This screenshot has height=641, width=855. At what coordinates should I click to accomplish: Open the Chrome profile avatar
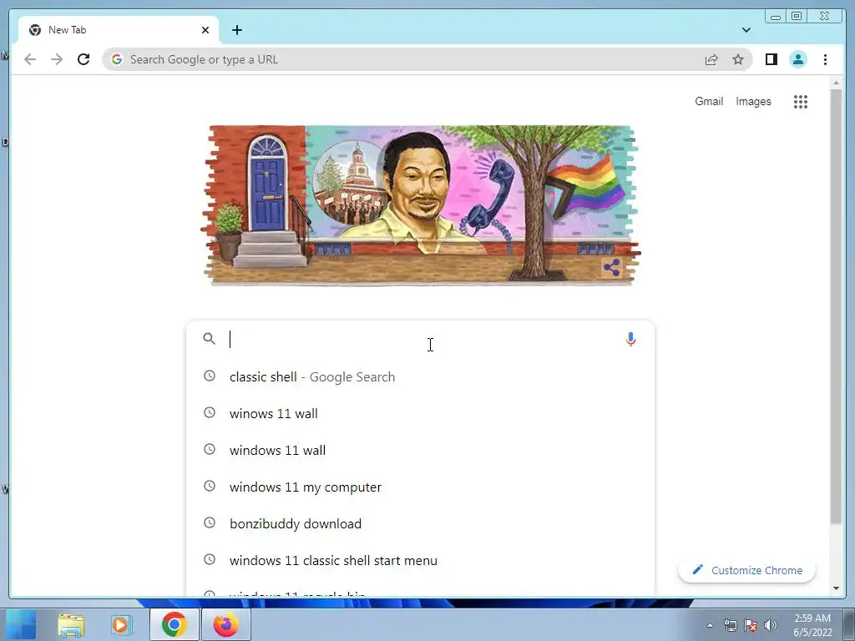click(x=797, y=59)
